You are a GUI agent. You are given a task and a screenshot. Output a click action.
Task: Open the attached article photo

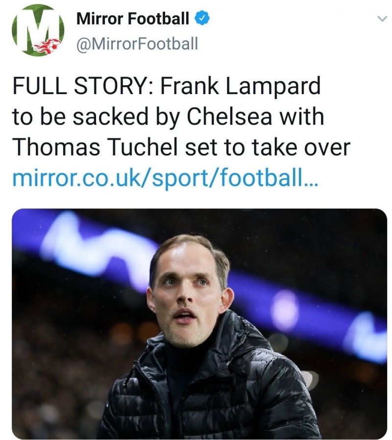click(x=199, y=323)
